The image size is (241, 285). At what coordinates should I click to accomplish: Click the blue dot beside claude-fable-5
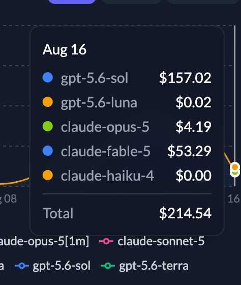[48, 151]
